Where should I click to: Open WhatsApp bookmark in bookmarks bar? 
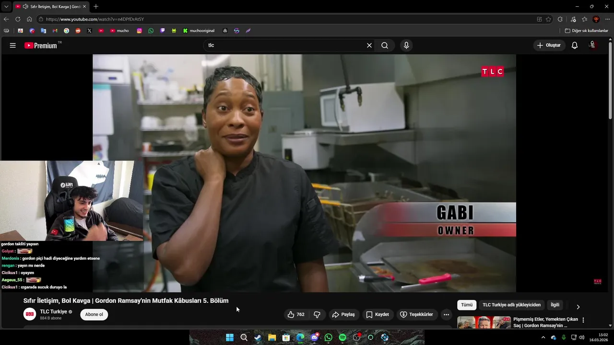[151, 31]
